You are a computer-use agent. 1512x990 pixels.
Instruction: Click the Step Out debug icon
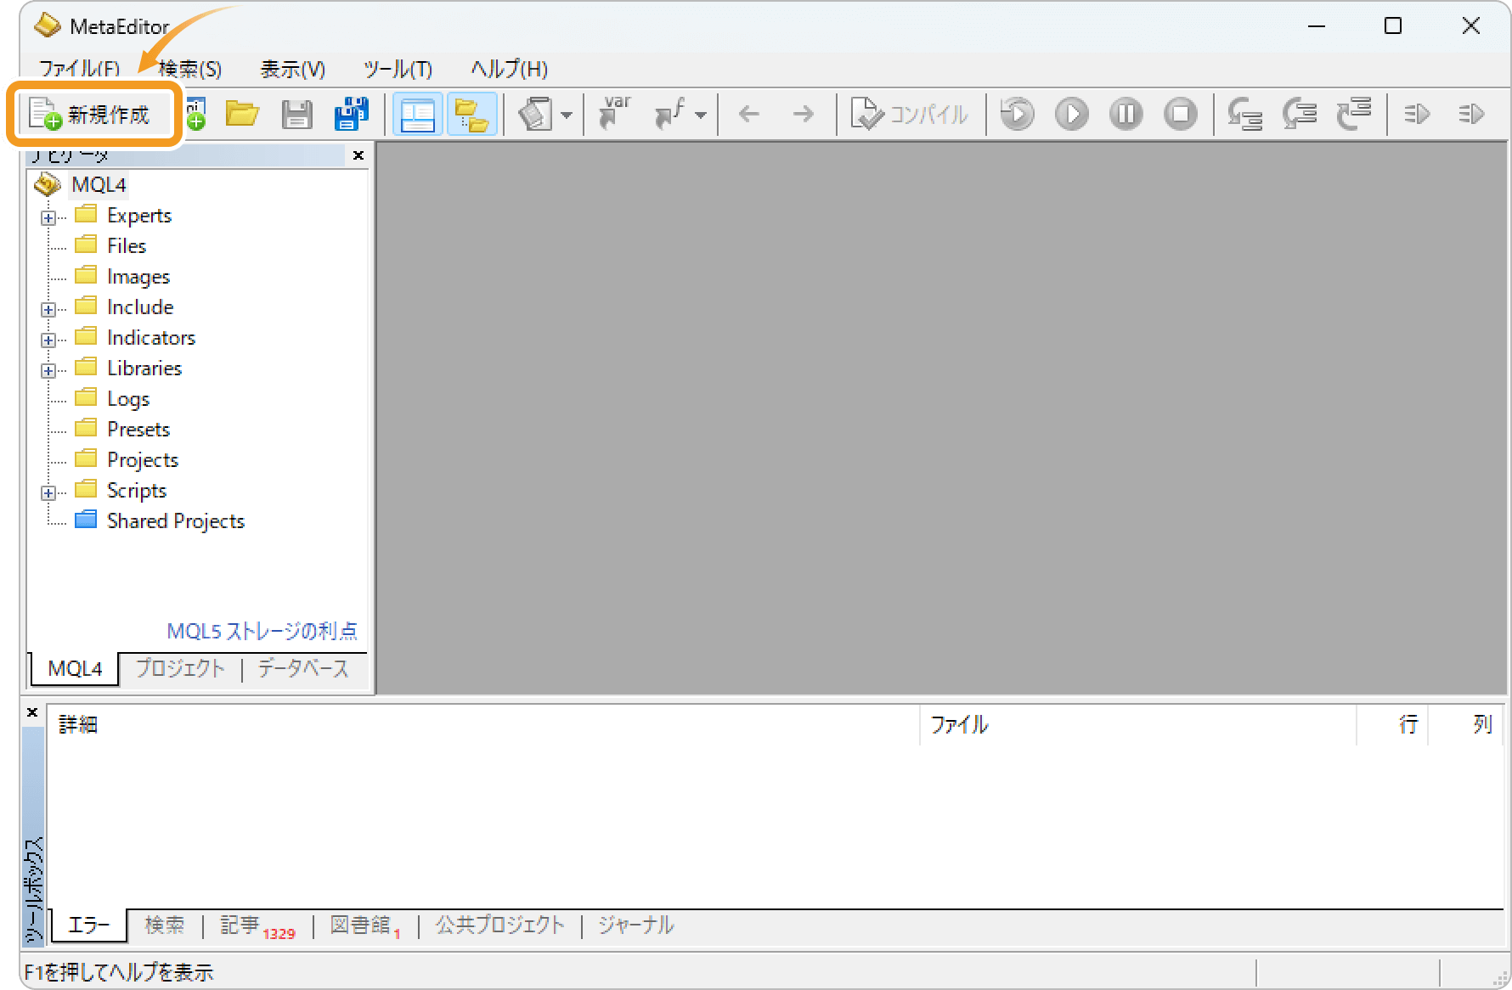(1354, 114)
